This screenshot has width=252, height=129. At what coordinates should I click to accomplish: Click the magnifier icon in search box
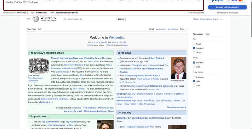pos(66,19)
